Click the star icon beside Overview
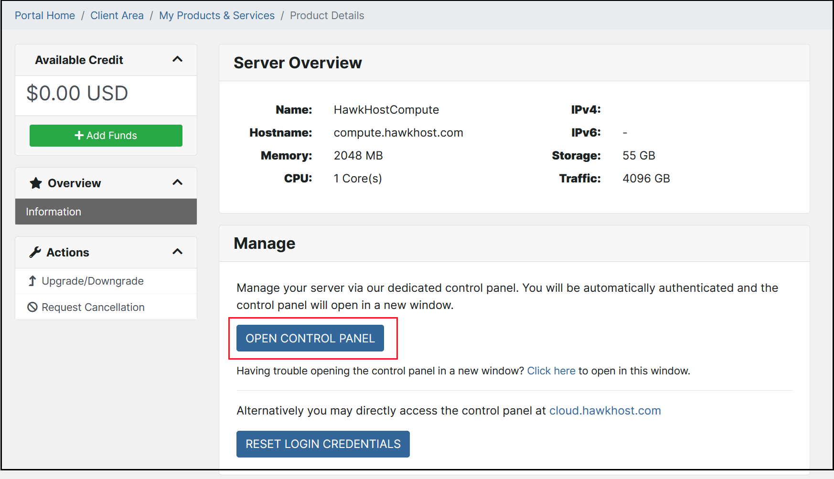834x479 pixels. click(36, 183)
